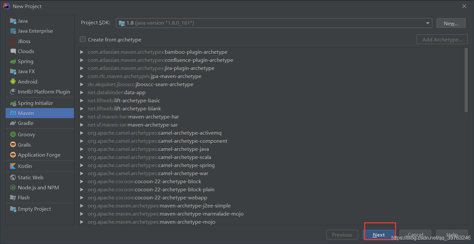Viewport: 474px width, 244px height.
Task: Click the Cancel button
Action: [416, 235]
